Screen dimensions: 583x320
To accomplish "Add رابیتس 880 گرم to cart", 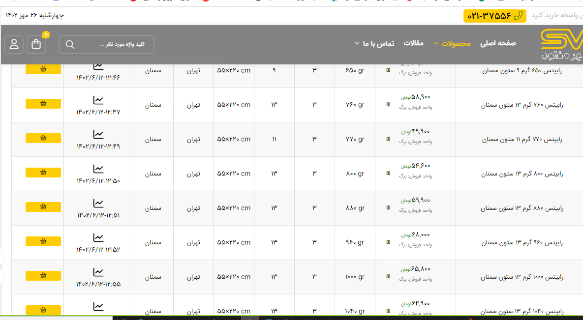I will point(43,207).
